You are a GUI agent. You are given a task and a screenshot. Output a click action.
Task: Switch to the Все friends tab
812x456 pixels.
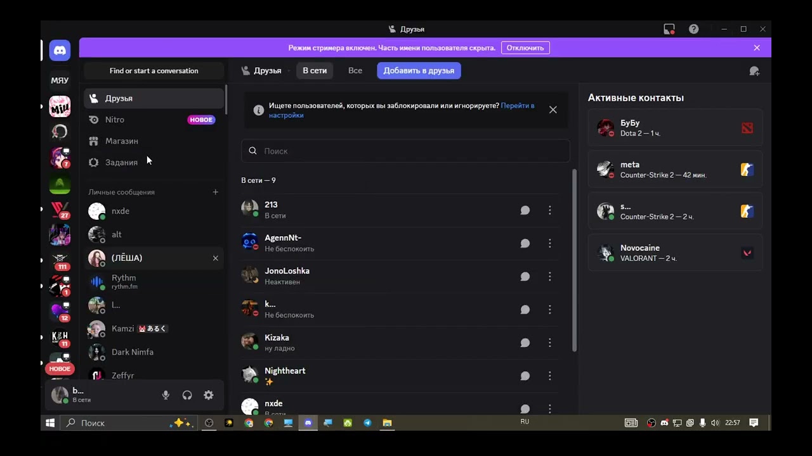click(x=355, y=71)
